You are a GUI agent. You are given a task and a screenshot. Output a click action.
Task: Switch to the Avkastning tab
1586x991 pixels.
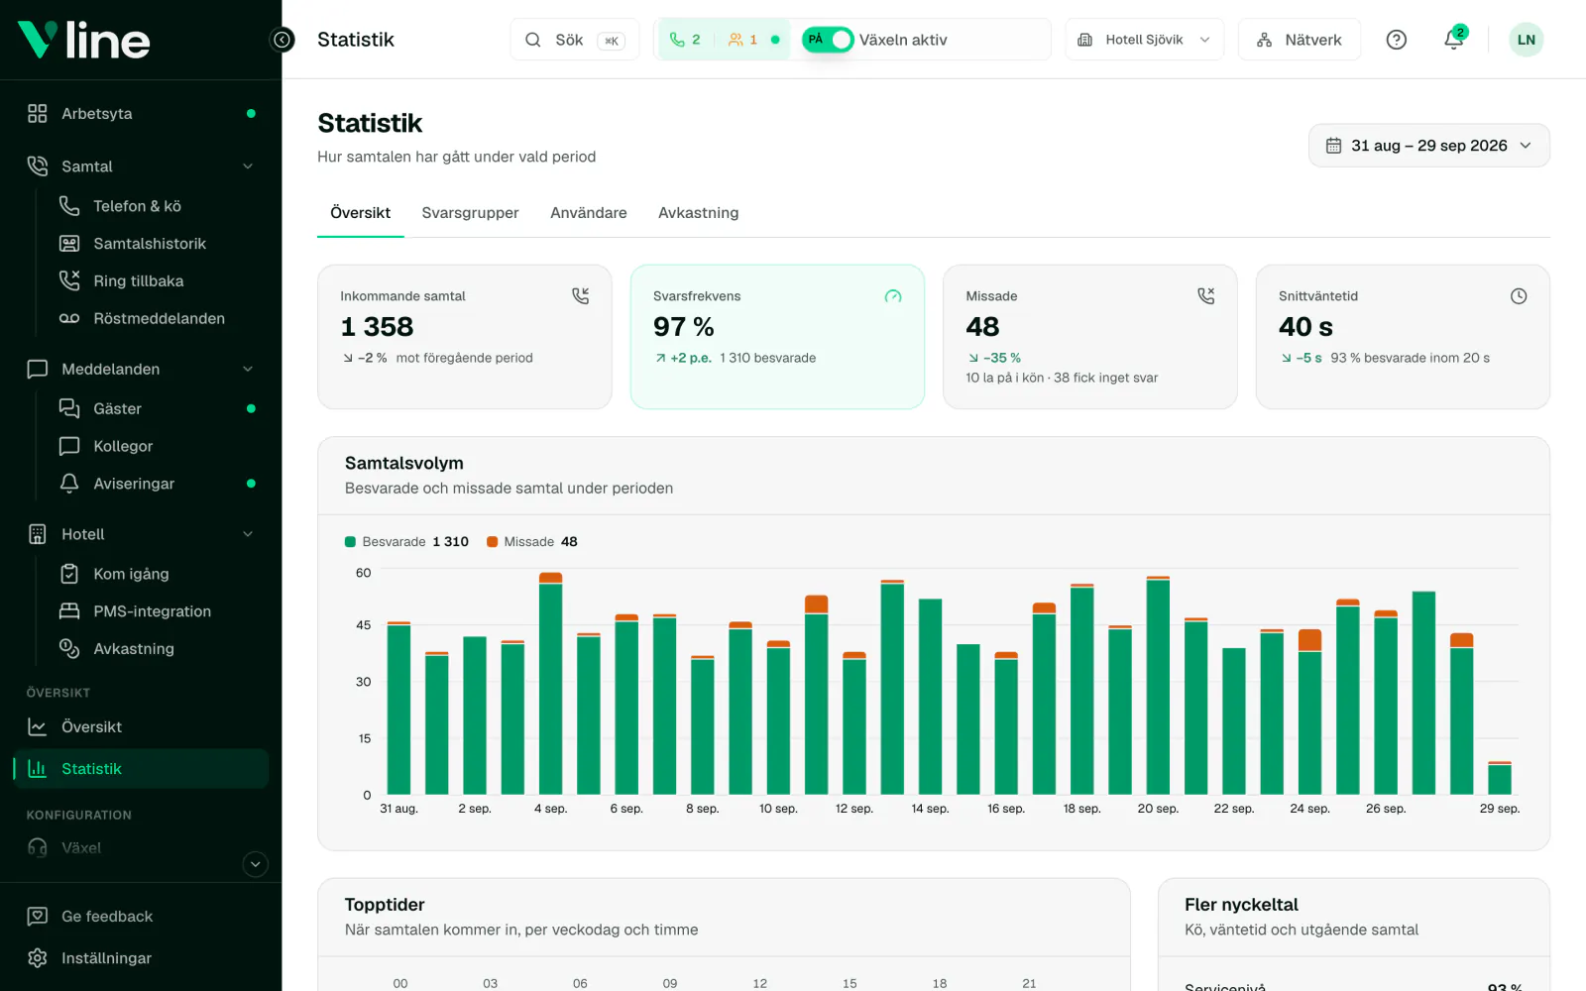698,213
